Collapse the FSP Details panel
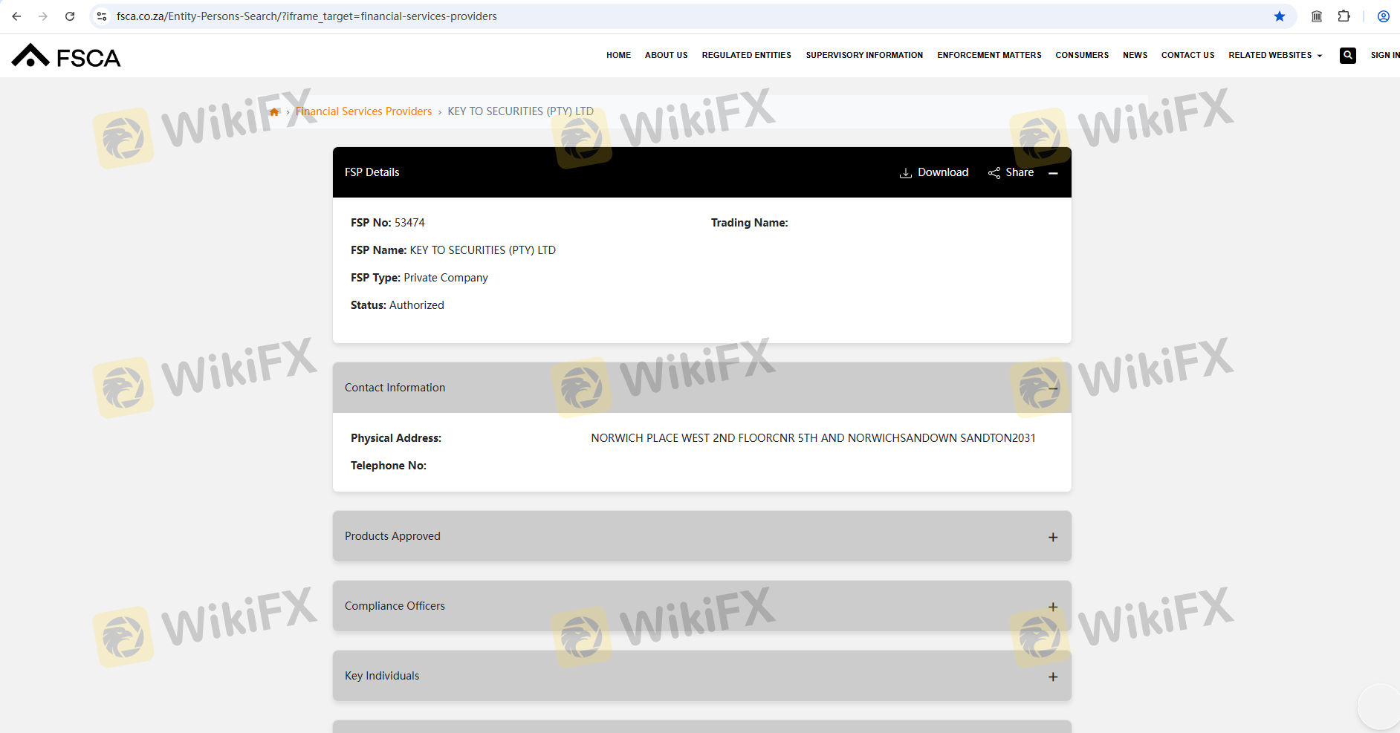The height and width of the screenshot is (733, 1400). pos(1053,173)
